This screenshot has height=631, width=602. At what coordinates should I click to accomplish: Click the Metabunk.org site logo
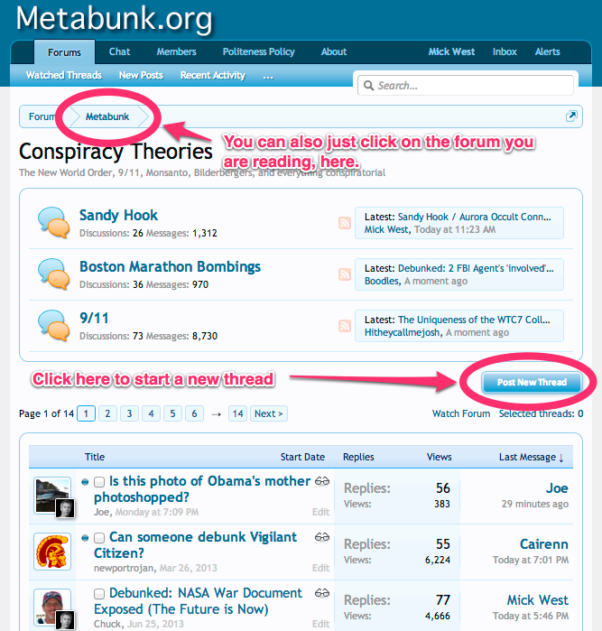click(114, 18)
